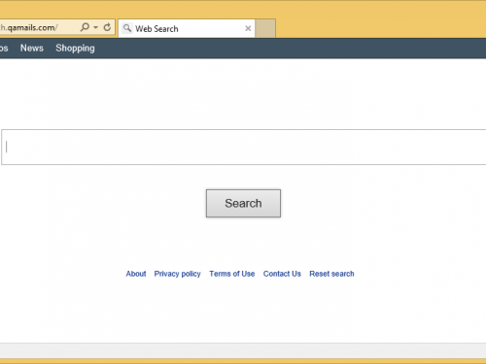Open the News navigation link

click(32, 48)
